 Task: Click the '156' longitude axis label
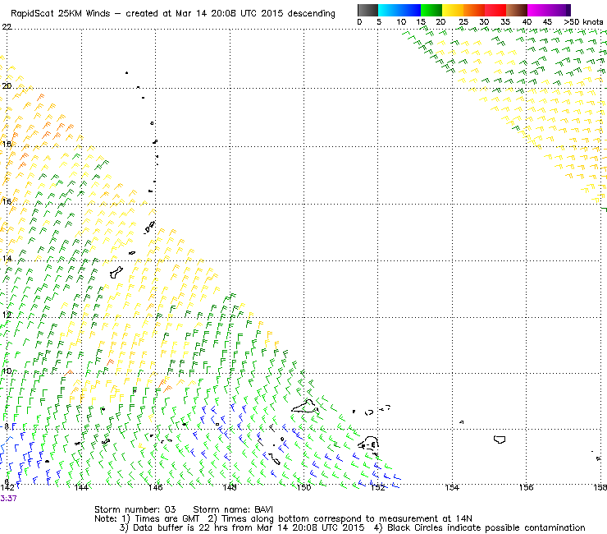pyautogui.click(x=526, y=487)
